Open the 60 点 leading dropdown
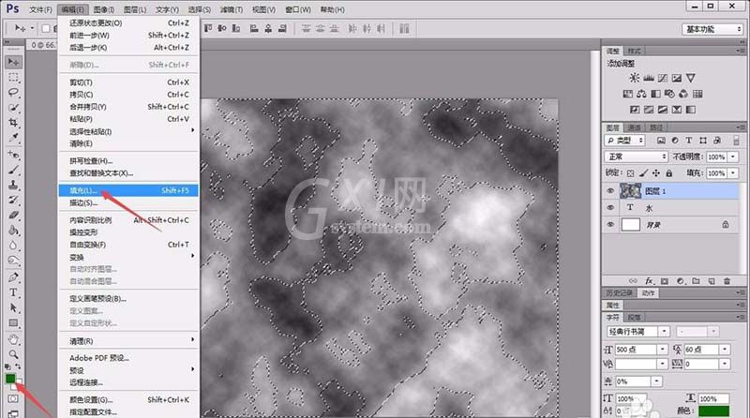The height and width of the screenshot is (418, 750). 725,350
